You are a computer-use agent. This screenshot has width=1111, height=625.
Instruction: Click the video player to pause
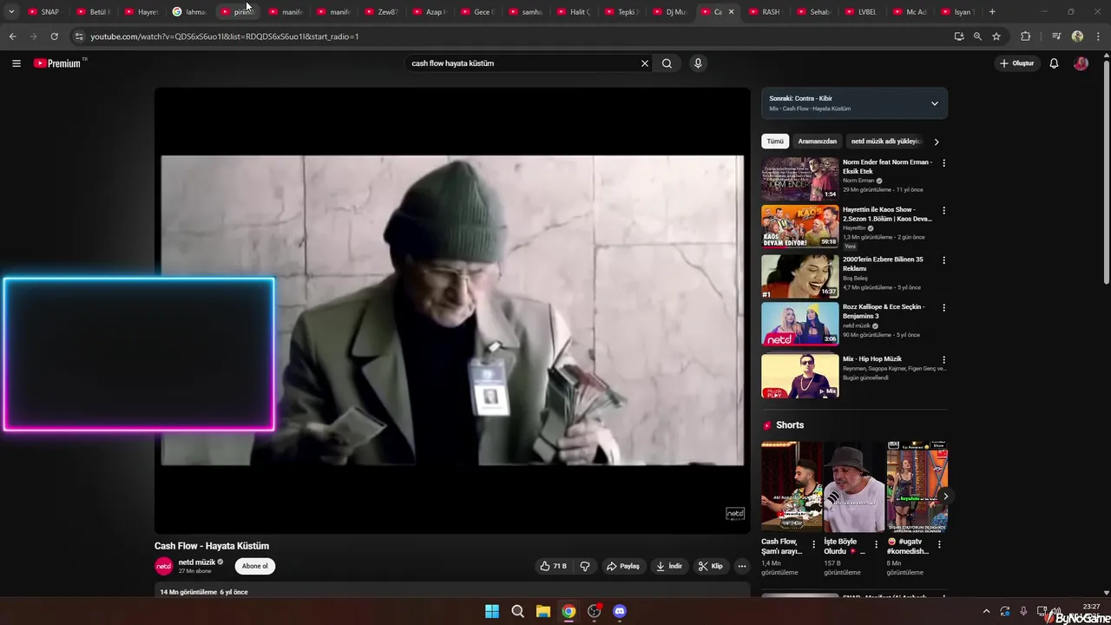[452, 311]
